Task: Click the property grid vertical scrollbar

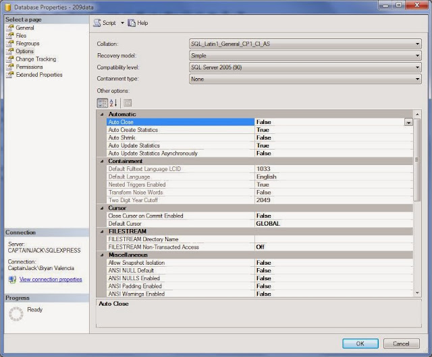Action: (x=417, y=203)
